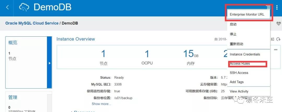Click the MySQL cloud service icon in the header
282x112 pixels.
(24, 8)
